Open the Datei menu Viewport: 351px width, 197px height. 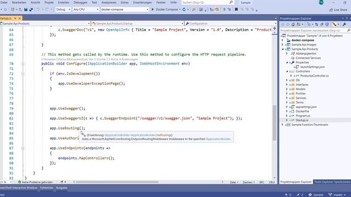pos(4,2)
